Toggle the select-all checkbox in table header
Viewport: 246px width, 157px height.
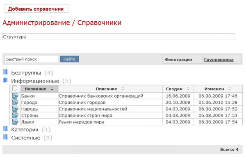coord(15,88)
